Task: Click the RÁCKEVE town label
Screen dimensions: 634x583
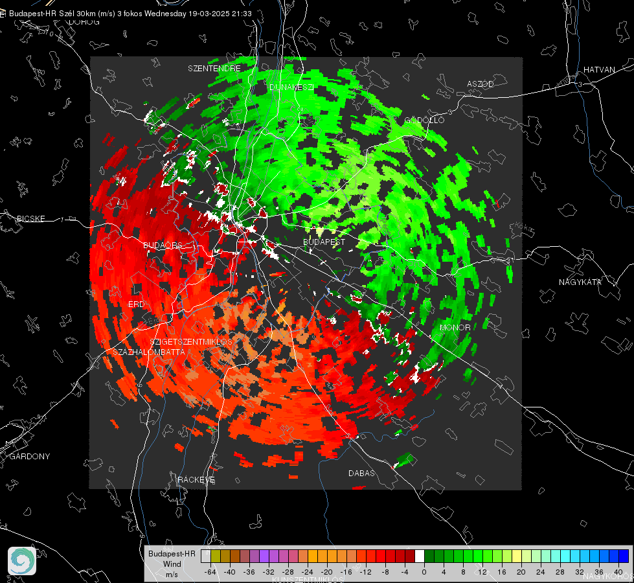Action: 196,480
